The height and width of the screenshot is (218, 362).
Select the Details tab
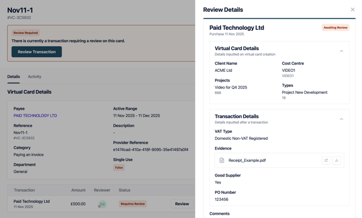pyautogui.click(x=14, y=77)
